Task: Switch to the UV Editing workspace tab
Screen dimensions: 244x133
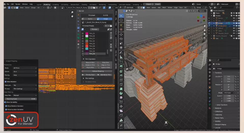Action: click(64, 5)
